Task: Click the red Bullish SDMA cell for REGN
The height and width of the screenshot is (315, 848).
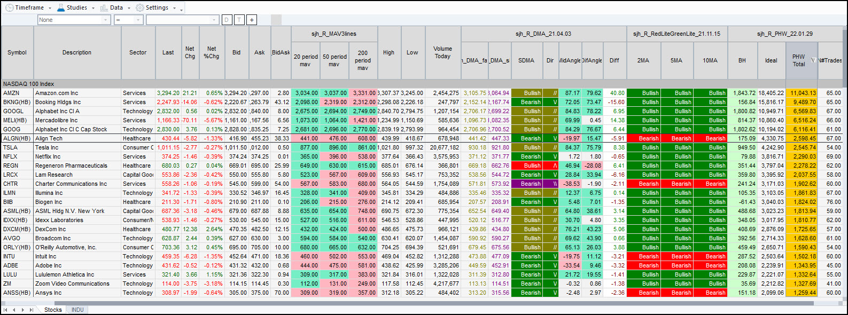Action: [x=526, y=166]
